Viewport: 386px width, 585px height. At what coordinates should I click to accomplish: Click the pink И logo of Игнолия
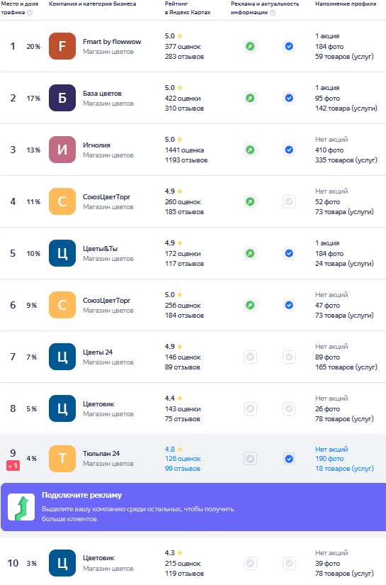(x=62, y=150)
